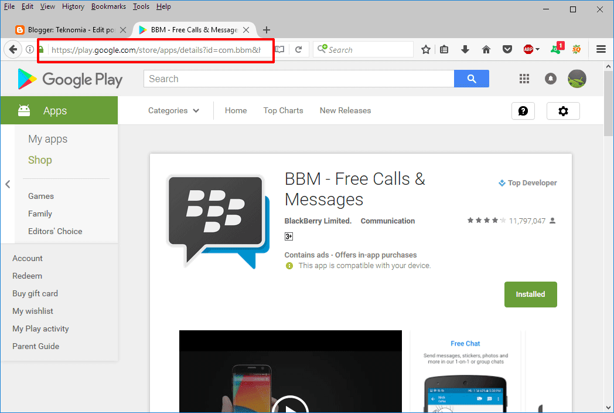Open Adblock Plus dropdown arrow
The image size is (614, 413).
click(x=538, y=49)
